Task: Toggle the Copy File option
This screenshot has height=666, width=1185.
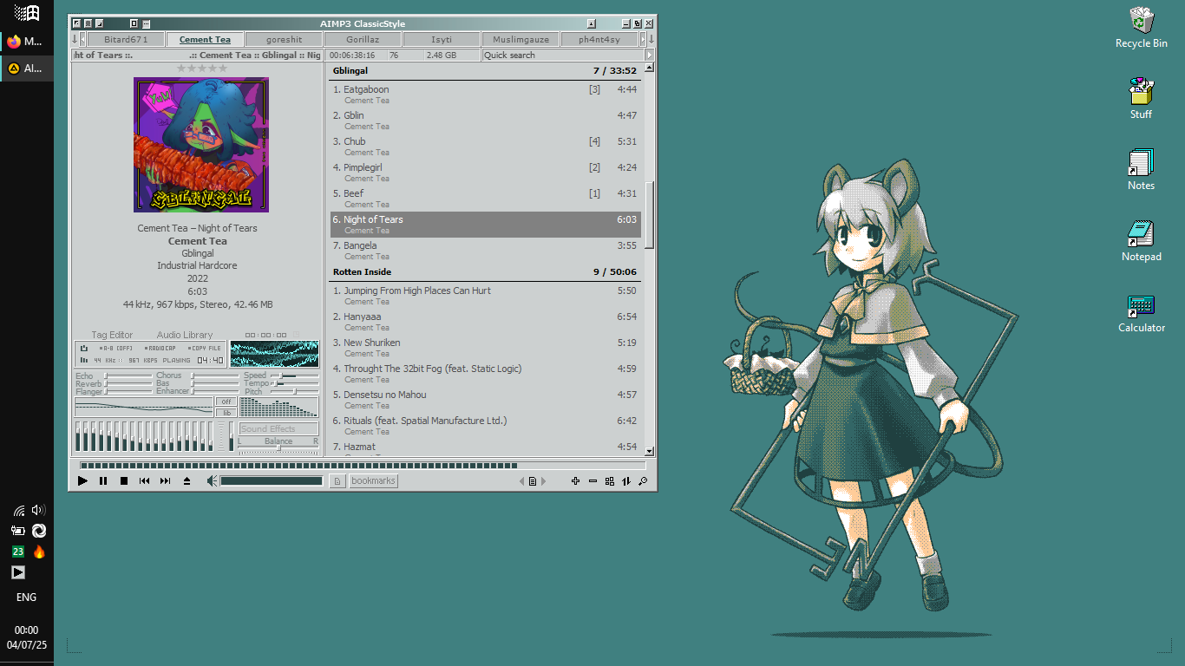Action: (205, 348)
